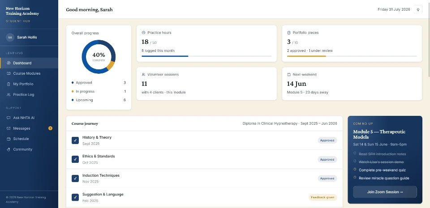Screen dimensions: 430x208
Task: Click the Messages envelope icon
Action: (x=9, y=128)
